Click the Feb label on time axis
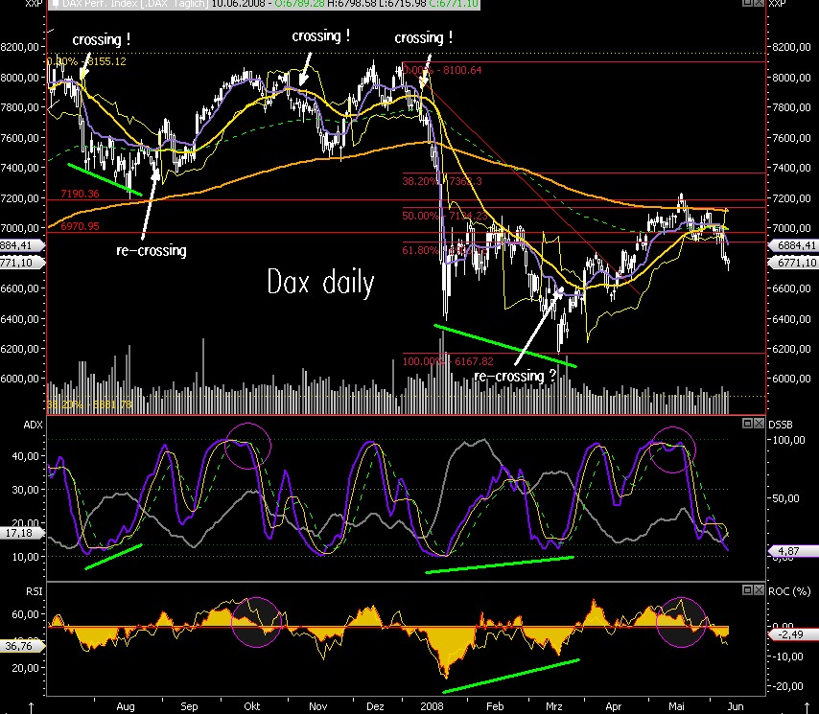 coord(495,706)
